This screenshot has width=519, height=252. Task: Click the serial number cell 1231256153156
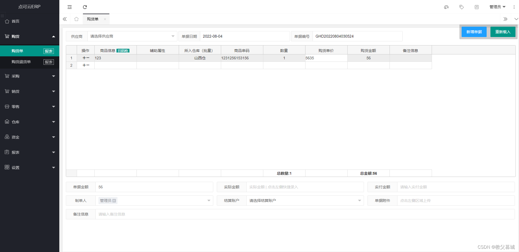tap(242, 58)
